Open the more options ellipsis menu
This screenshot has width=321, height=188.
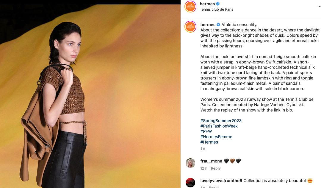[x=320, y=7]
